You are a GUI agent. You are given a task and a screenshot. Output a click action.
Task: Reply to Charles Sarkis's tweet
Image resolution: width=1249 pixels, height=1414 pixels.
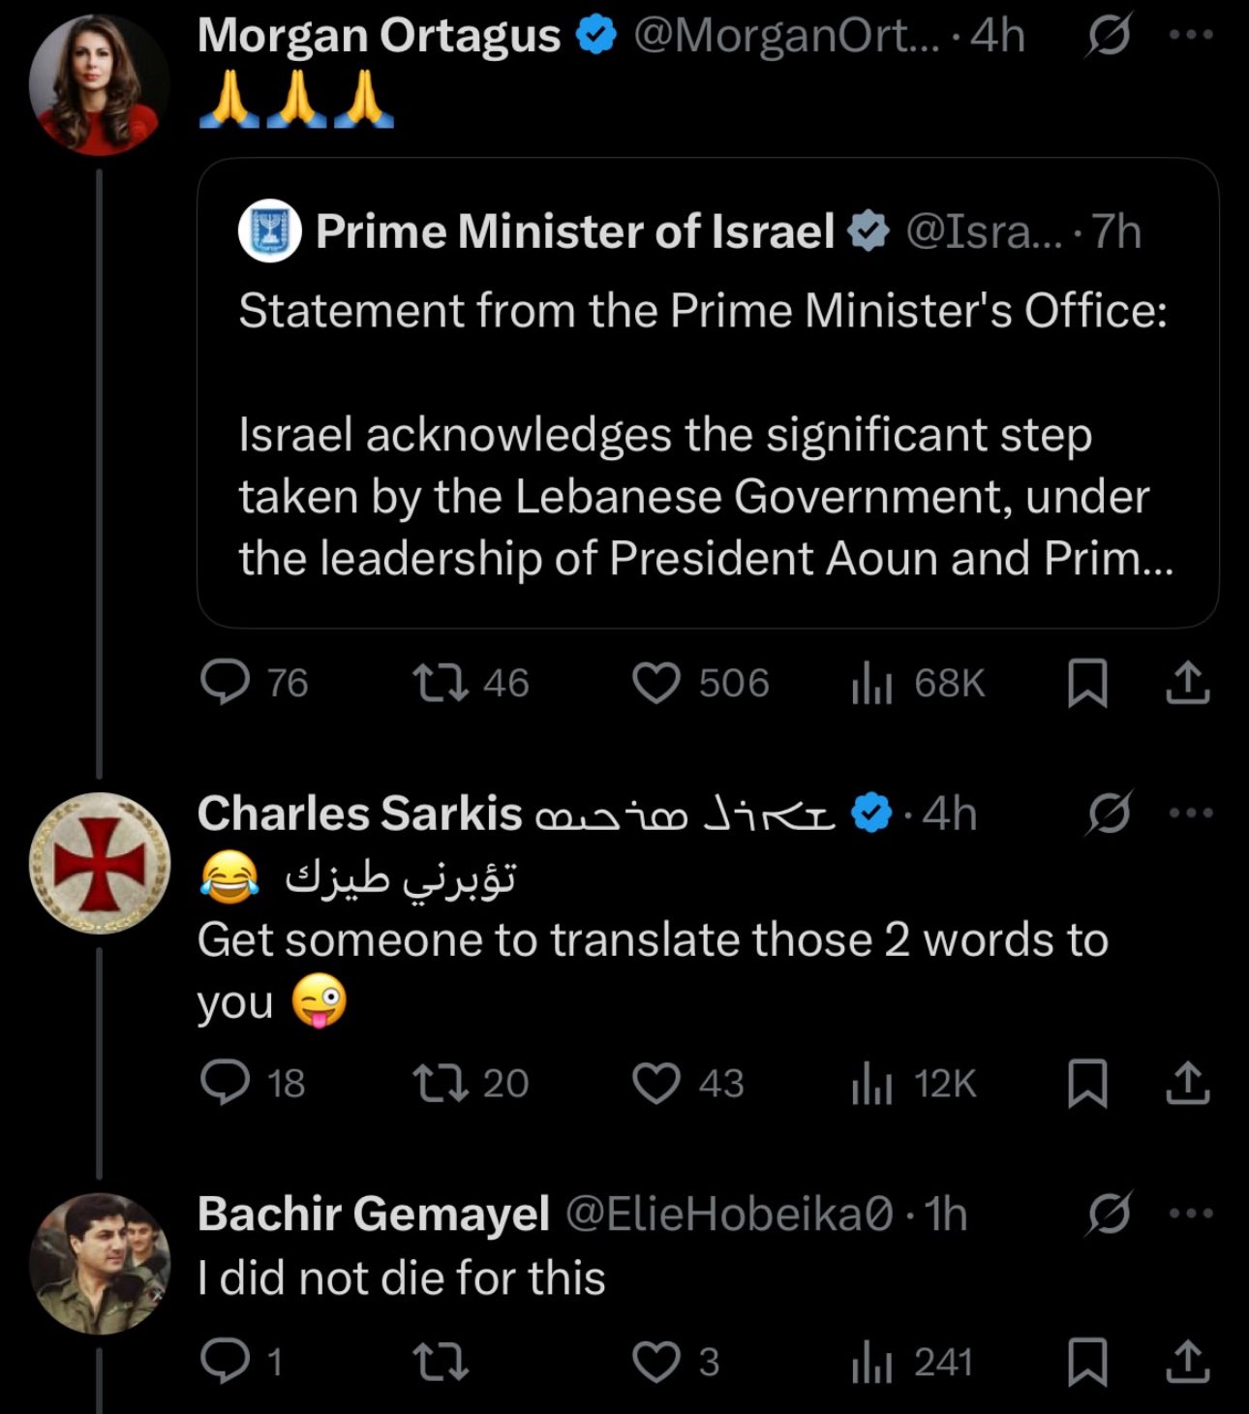coord(225,1083)
